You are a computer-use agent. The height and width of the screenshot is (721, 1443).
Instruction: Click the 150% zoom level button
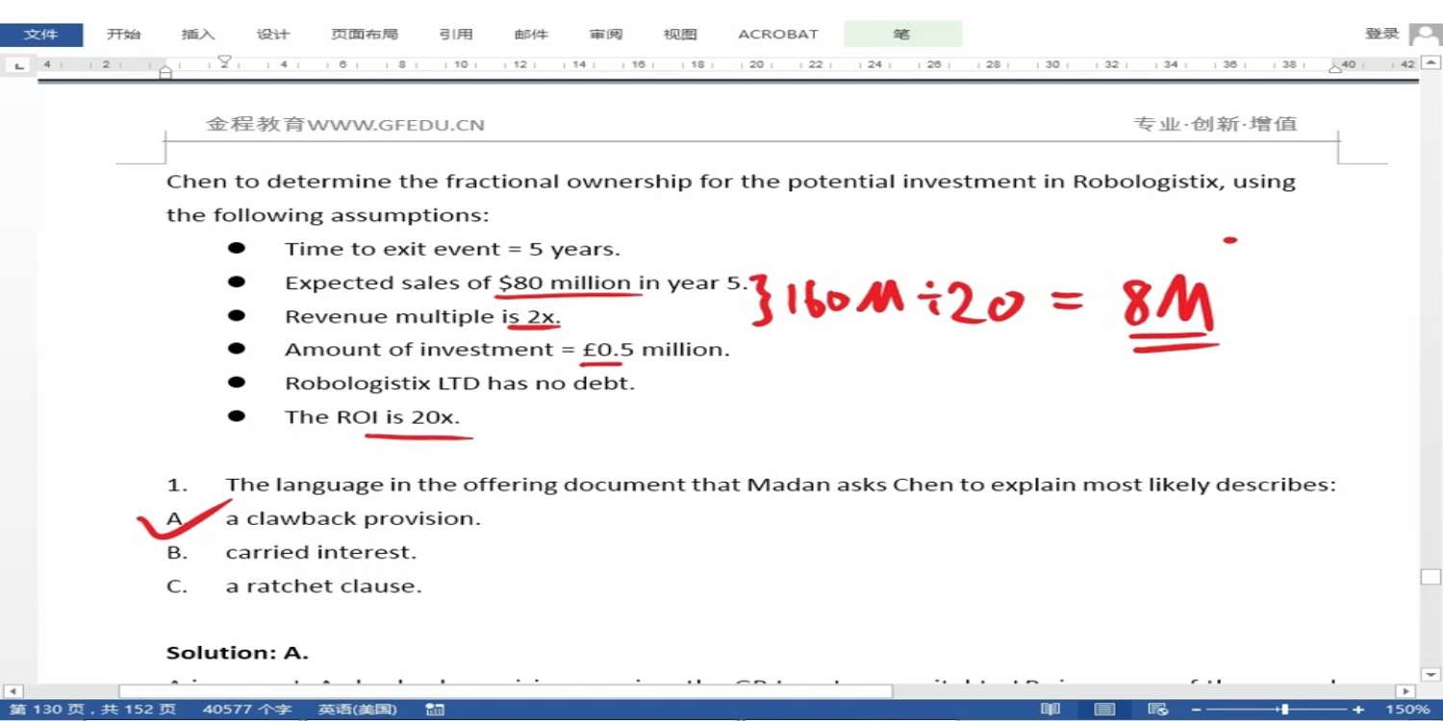click(1407, 709)
